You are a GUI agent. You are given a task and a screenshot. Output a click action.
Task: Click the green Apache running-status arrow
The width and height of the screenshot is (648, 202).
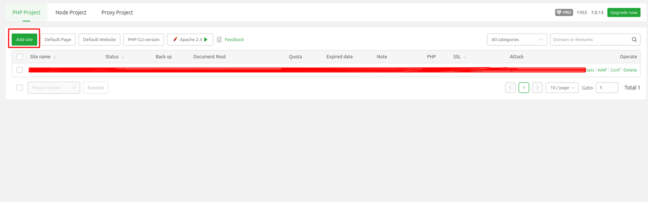(x=206, y=40)
